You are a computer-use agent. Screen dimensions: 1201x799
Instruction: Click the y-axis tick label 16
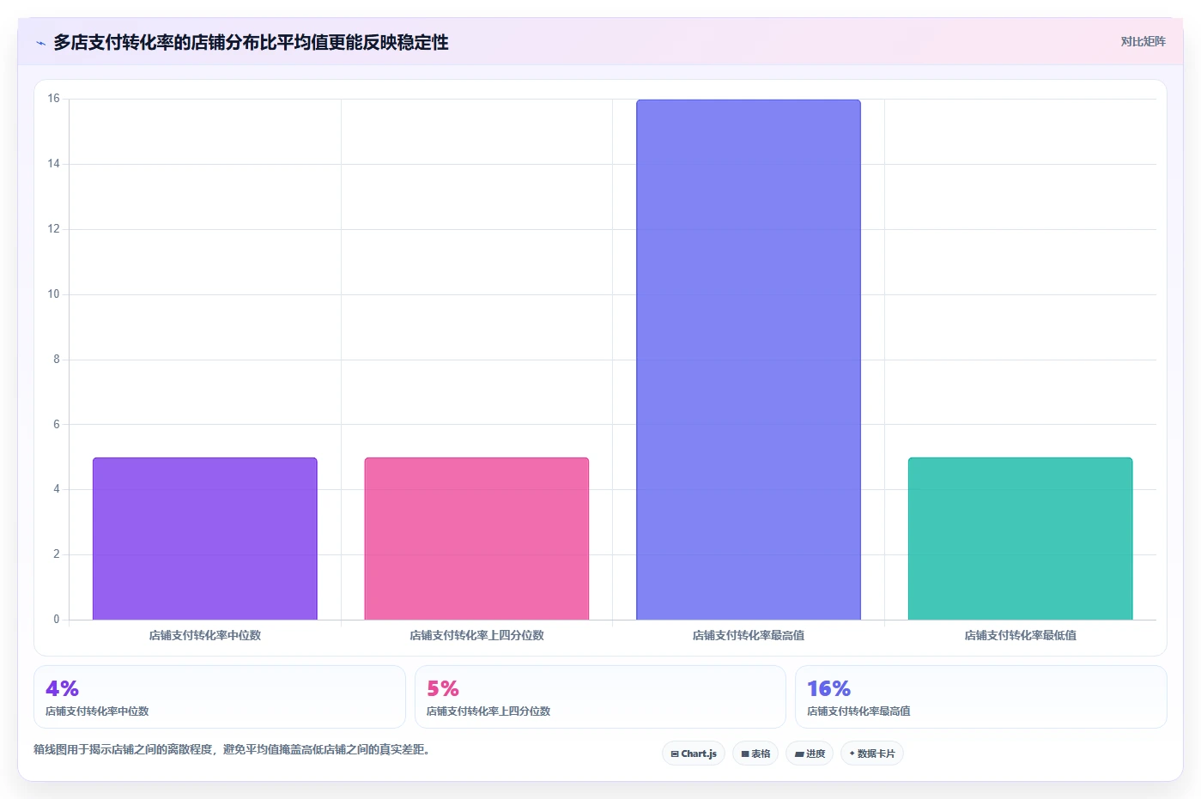54,99
